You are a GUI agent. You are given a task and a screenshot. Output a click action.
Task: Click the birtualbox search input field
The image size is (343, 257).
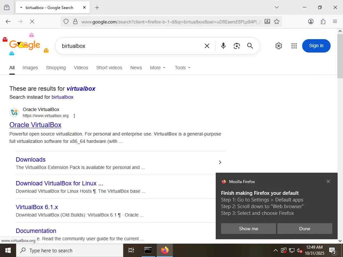[x=131, y=46]
